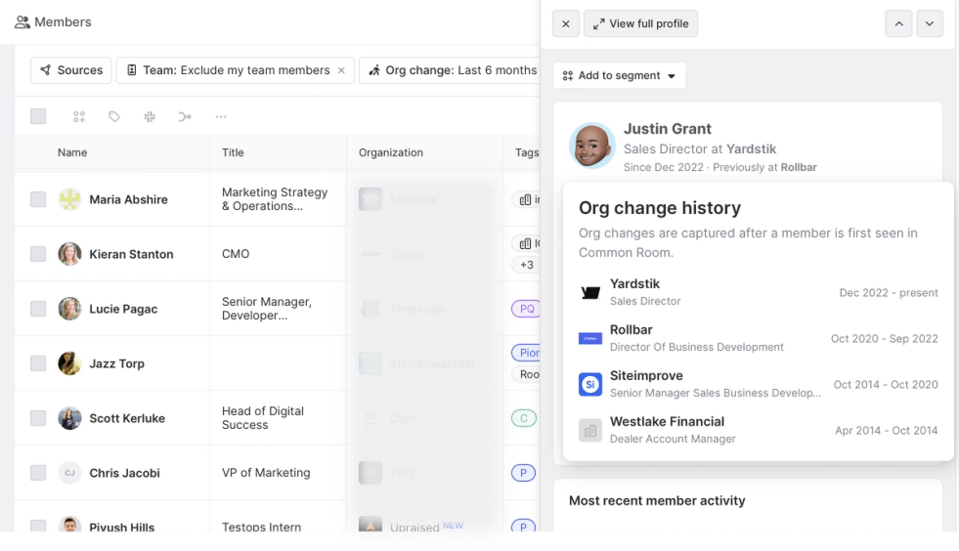959x551 pixels.
Task: Open the Rollbar link after Previously at
Action: point(798,167)
